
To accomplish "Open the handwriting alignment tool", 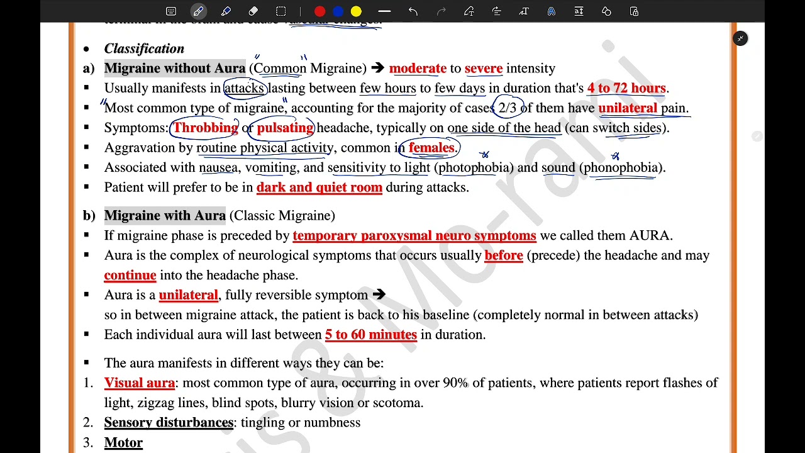I will [496, 11].
